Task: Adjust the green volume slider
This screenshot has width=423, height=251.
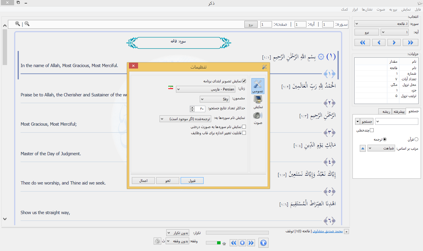Action: [213, 243]
